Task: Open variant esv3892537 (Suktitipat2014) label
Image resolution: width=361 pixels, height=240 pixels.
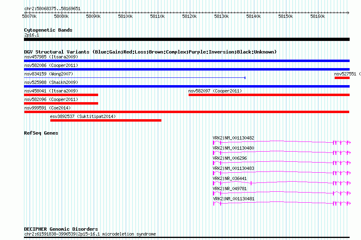Action: (83, 116)
